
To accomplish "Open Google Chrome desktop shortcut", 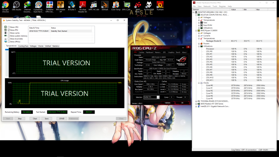I will tap(5, 7).
